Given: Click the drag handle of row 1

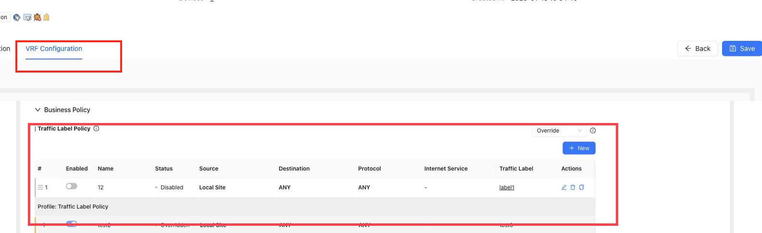Looking at the screenshot, I should pos(40,187).
